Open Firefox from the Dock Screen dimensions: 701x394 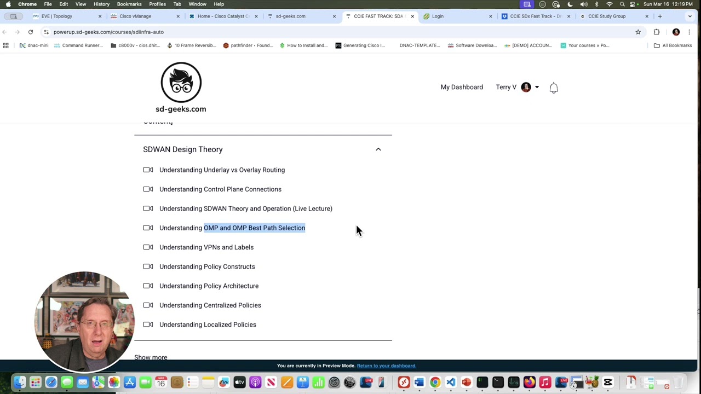click(529, 382)
